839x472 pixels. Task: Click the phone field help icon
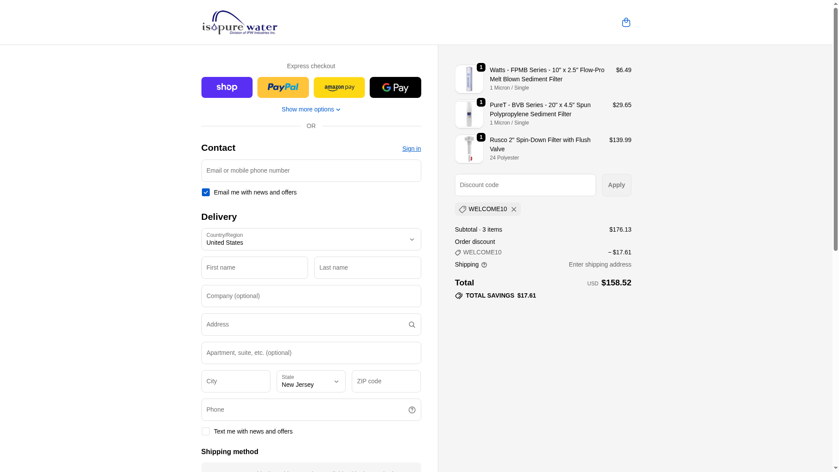click(412, 410)
